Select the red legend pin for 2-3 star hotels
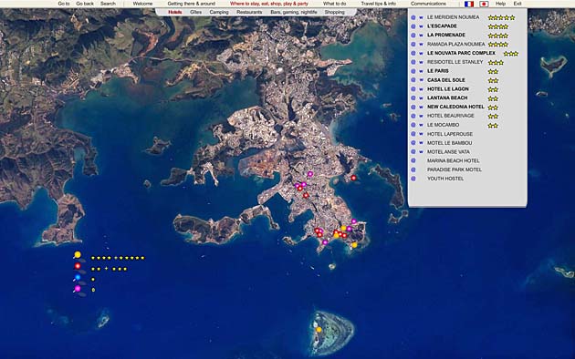The image size is (575, 359). tap(78, 266)
